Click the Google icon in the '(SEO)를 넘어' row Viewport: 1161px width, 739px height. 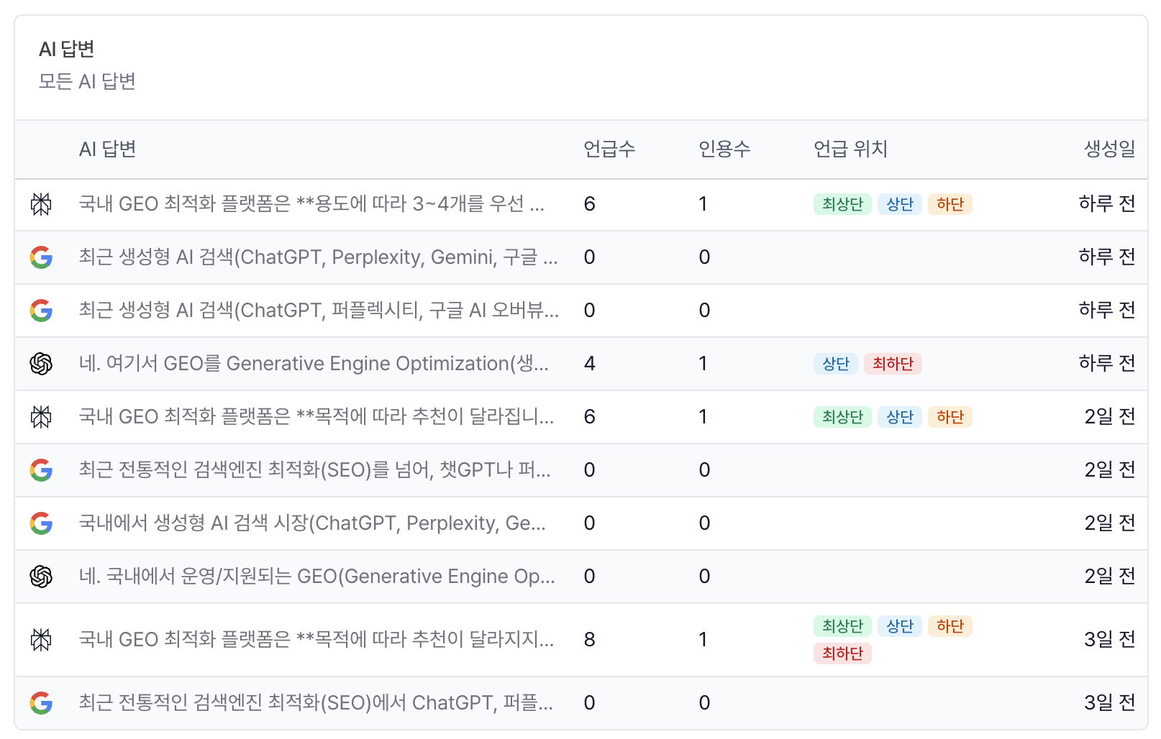pyautogui.click(x=41, y=470)
